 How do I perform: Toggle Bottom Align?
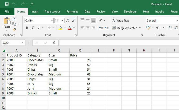point(94,21)
